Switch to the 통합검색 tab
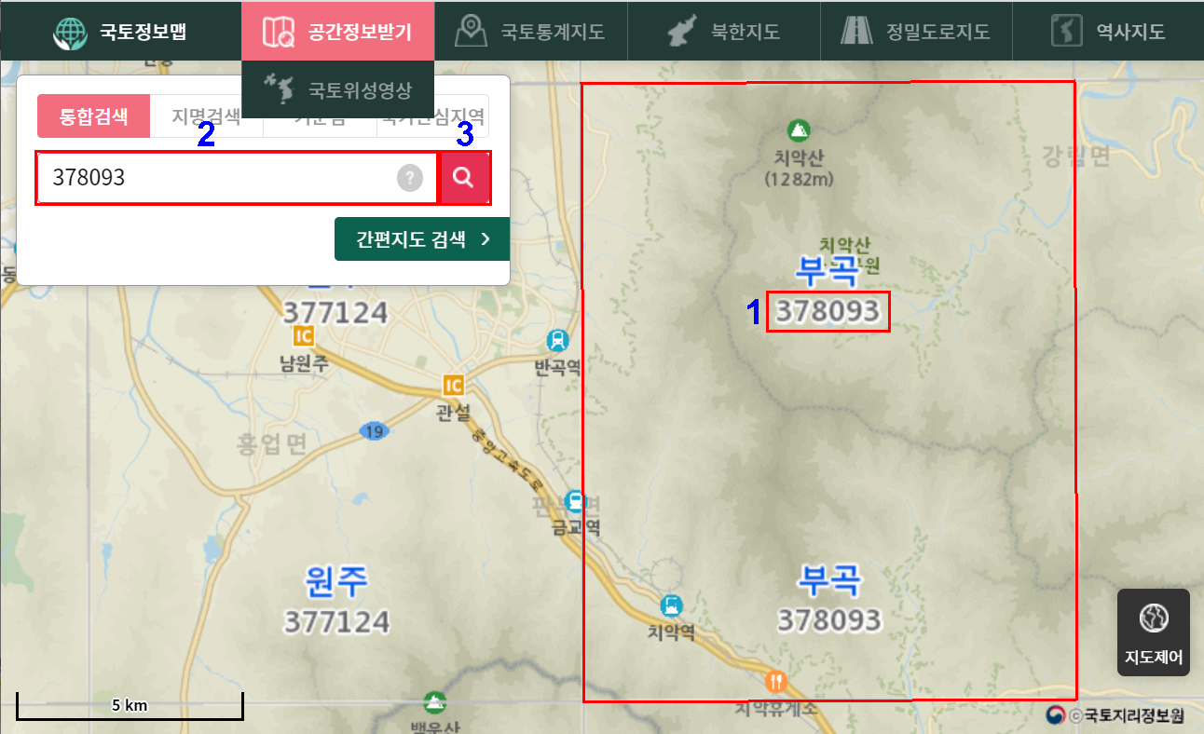Screen dimensions: 1204x734 (x=93, y=116)
